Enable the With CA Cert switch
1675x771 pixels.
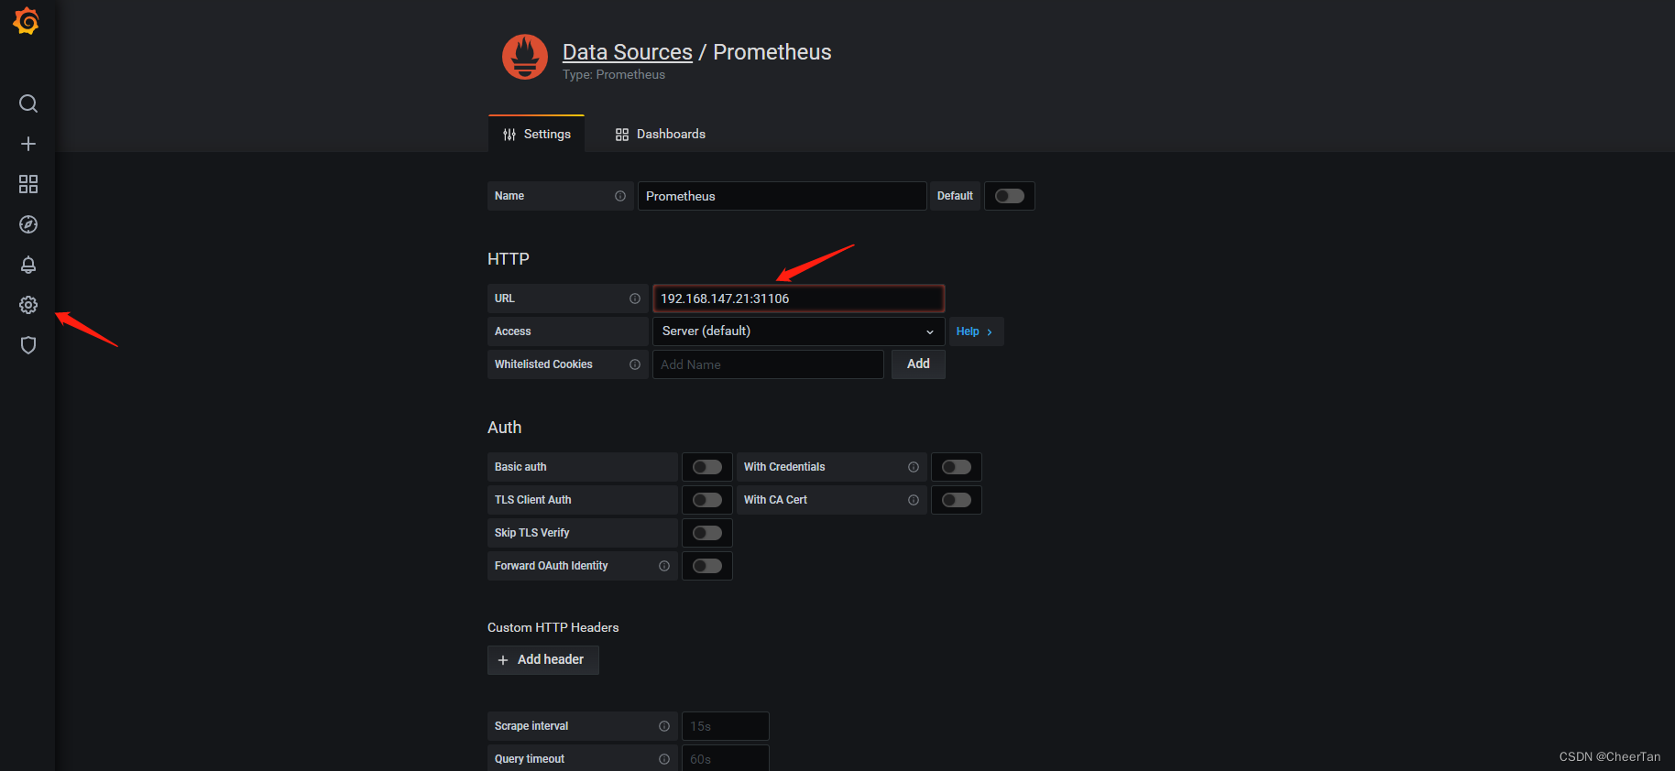point(957,500)
